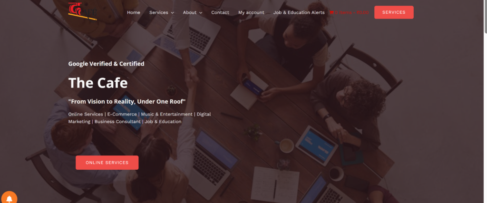Go to the Contact page
Screen dimensions: 487x203
220,12
